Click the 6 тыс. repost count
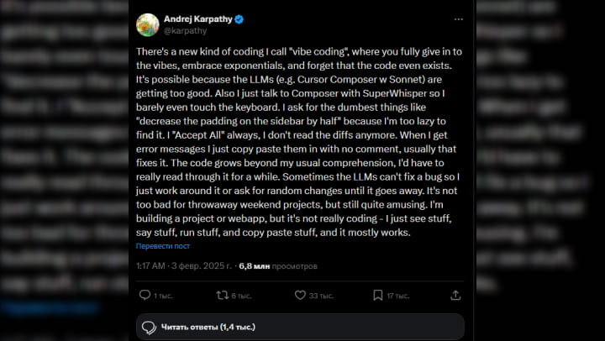605x341 pixels. coord(241,296)
